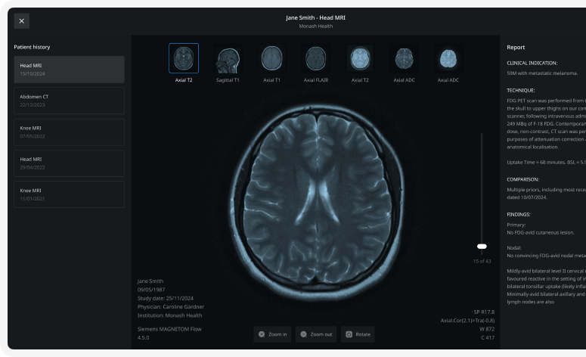
Task: Switch to Axial FLAIR series thumbnail
Action: 316,57
